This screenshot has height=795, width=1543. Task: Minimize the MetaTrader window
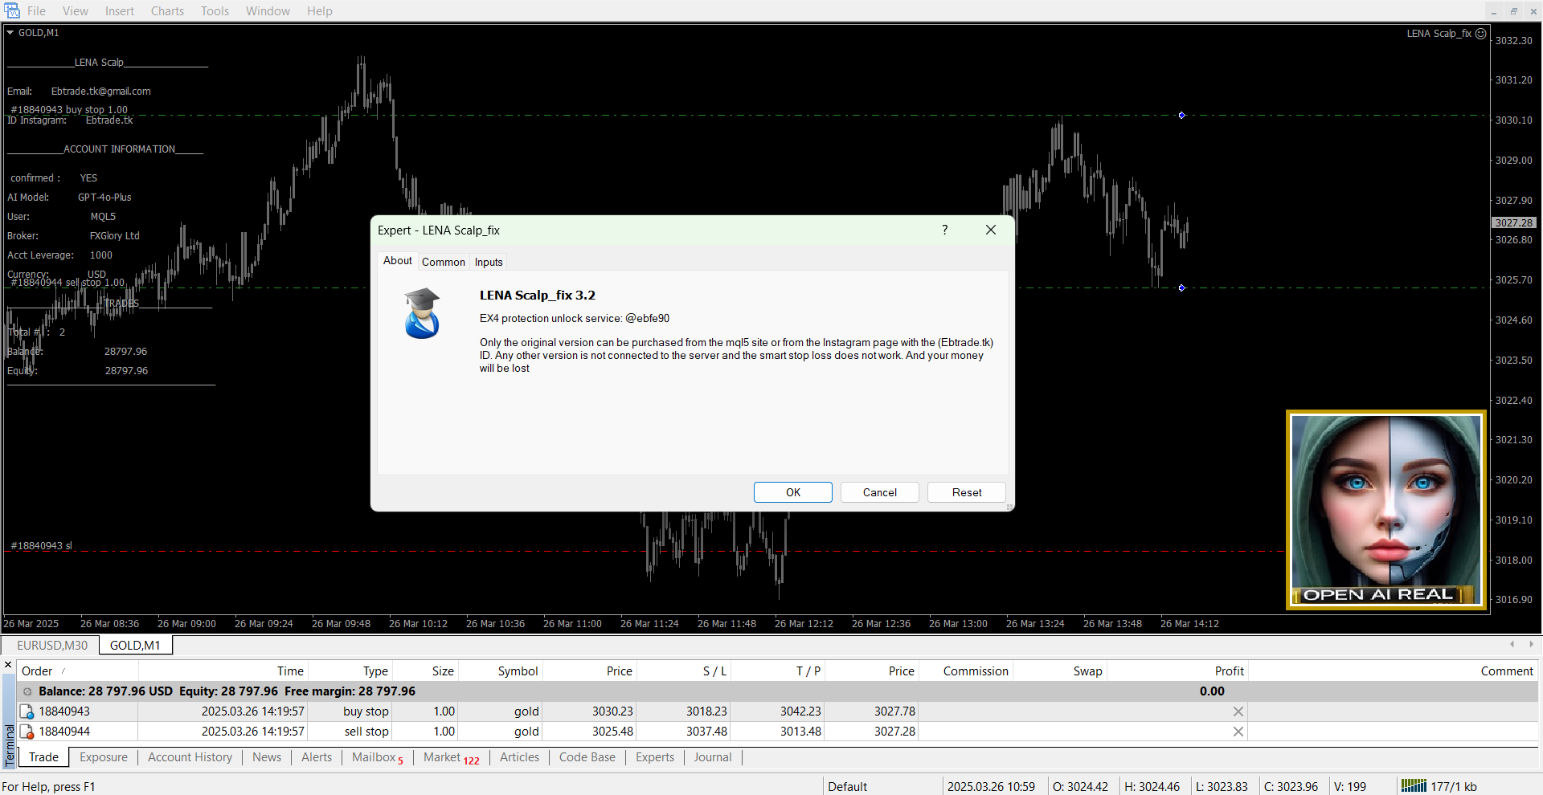coord(1494,11)
